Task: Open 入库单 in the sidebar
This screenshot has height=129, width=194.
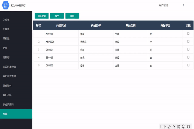Action: (x=6, y=20)
